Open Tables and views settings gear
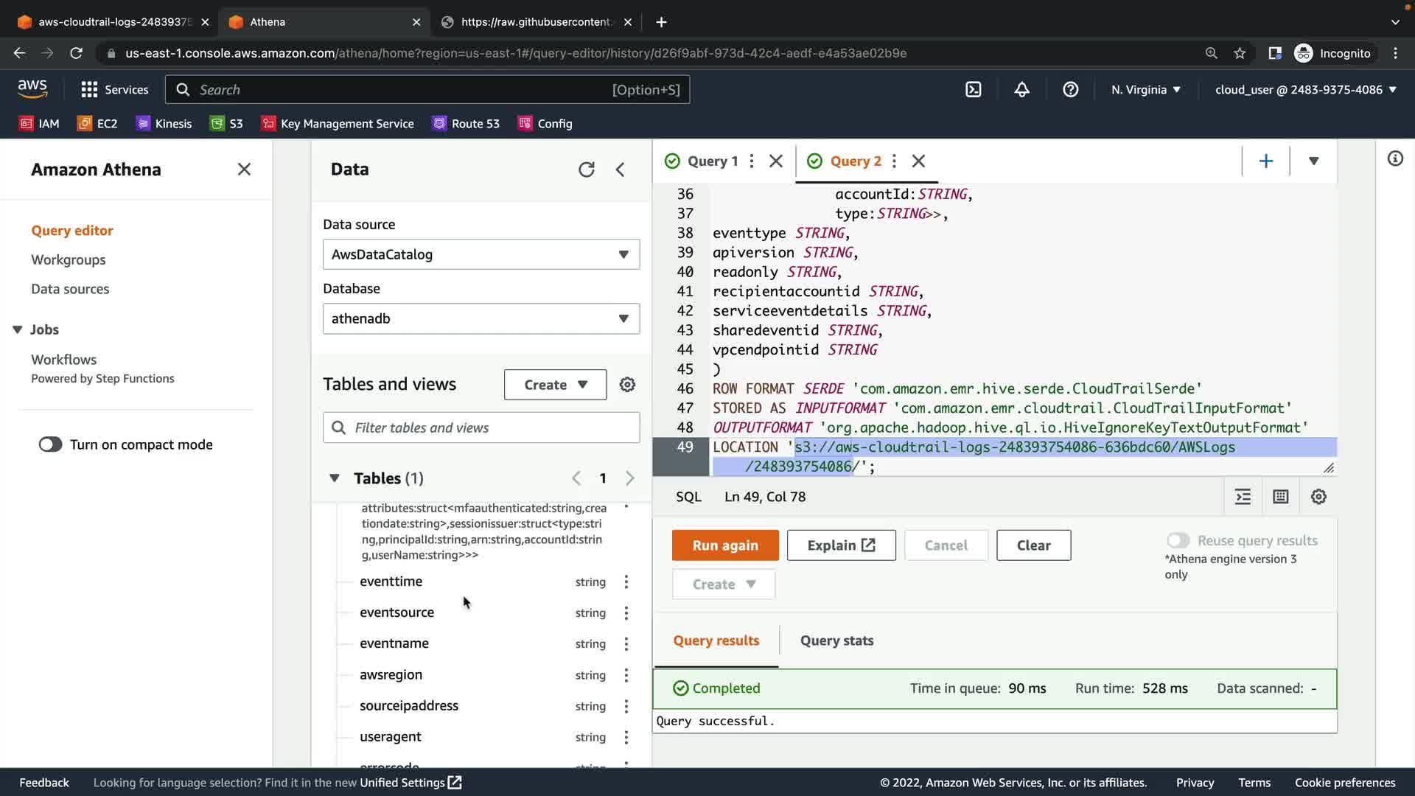1415x796 pixels. click(627, 385)
